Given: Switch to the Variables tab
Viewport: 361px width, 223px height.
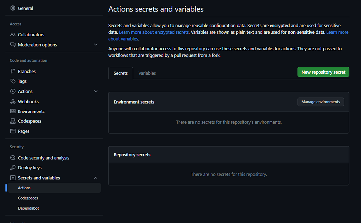Looking at the screenshot, I should (147, 73).
